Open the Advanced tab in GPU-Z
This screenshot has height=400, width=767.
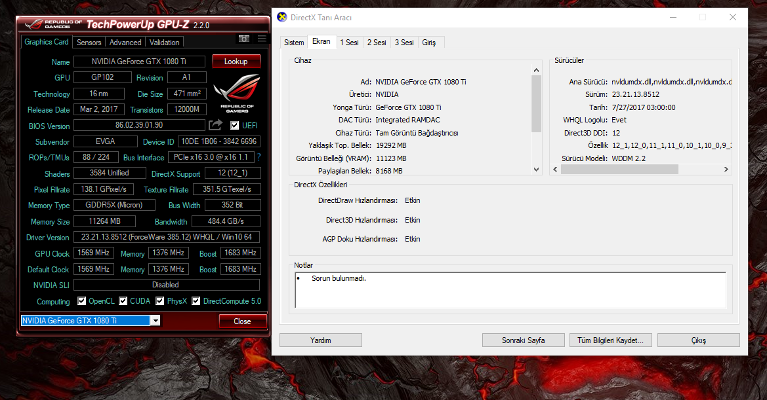pyautogui.click(x=125, y=43)
